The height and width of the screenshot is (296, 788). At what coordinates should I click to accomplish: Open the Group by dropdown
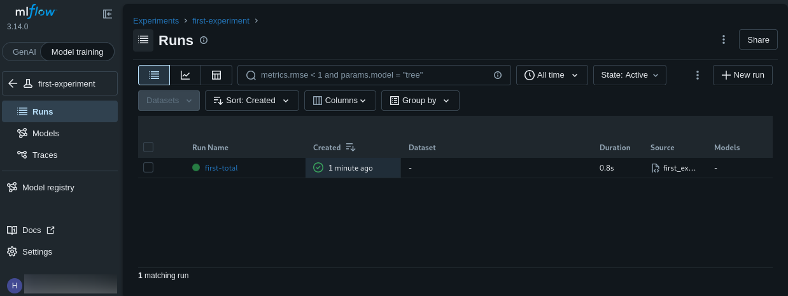click(420, 101)
